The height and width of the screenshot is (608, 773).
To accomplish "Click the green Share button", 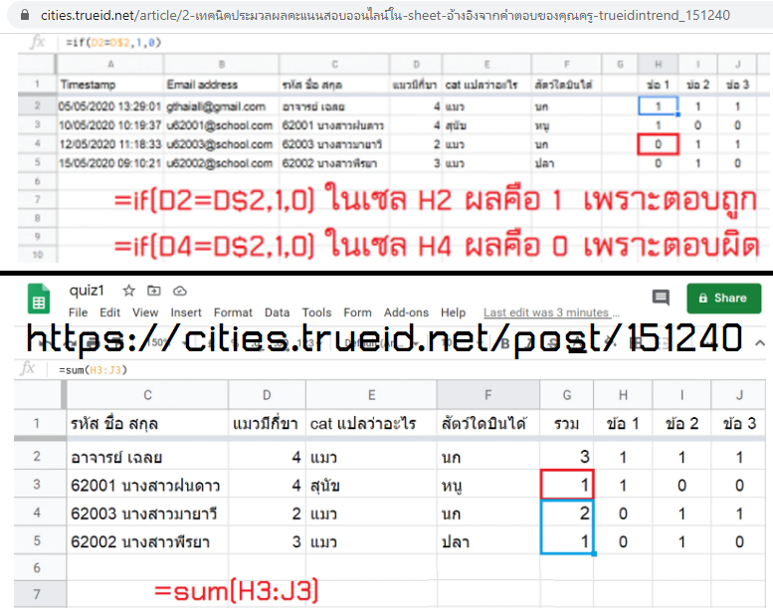I will point(723,298).
